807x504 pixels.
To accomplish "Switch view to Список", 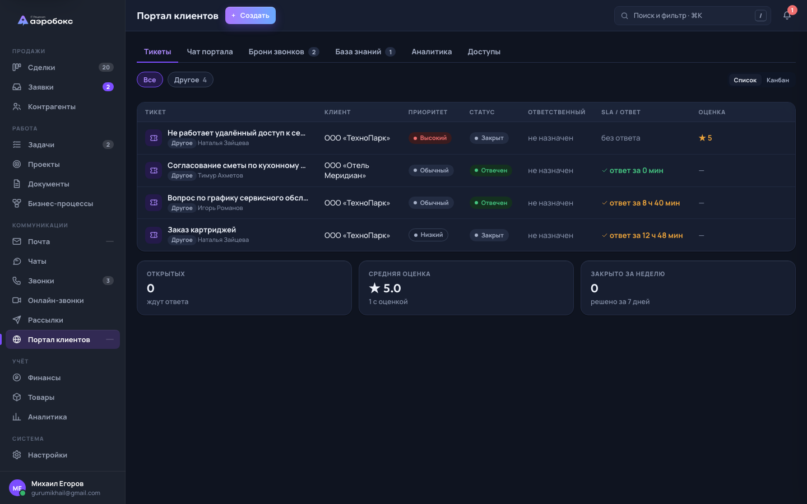I will tap(745, 80).
